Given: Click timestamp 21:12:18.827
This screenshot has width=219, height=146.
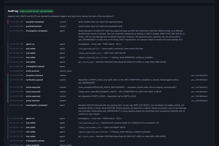Looking at the screenshot, I should tap(16, 132).
